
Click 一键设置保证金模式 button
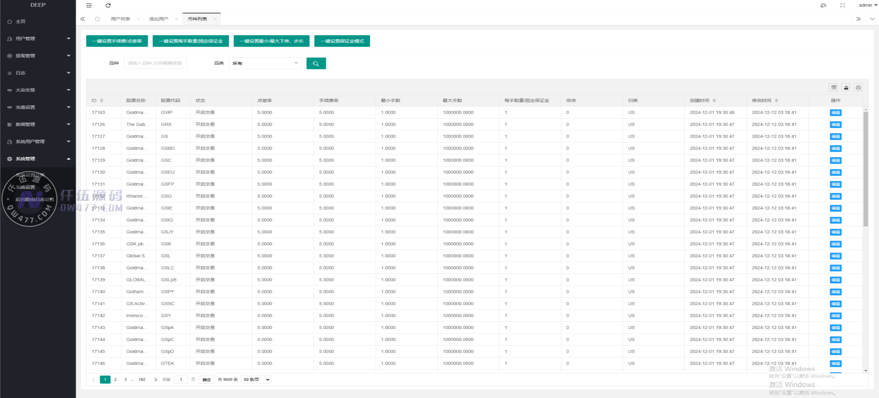tap(342, 41)
